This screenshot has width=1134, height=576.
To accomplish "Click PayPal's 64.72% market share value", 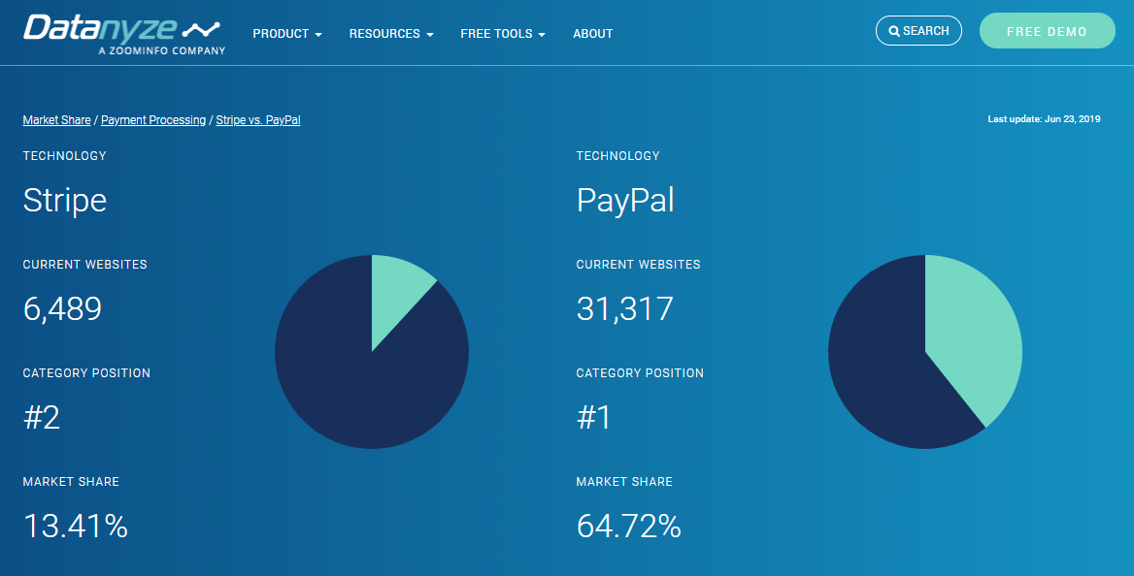I will coord(628,527).
